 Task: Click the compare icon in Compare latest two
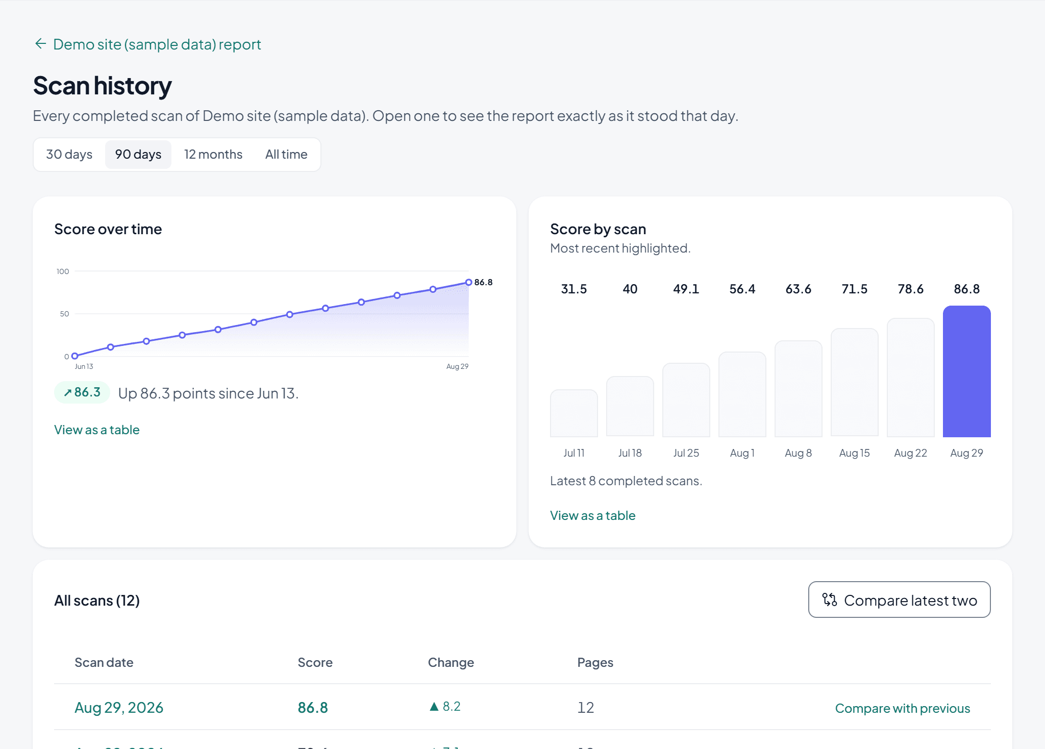tap(830, 600)
